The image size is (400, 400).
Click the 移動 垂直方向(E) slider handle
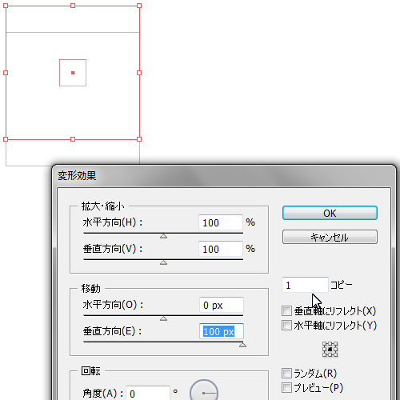tap(242, 345)
